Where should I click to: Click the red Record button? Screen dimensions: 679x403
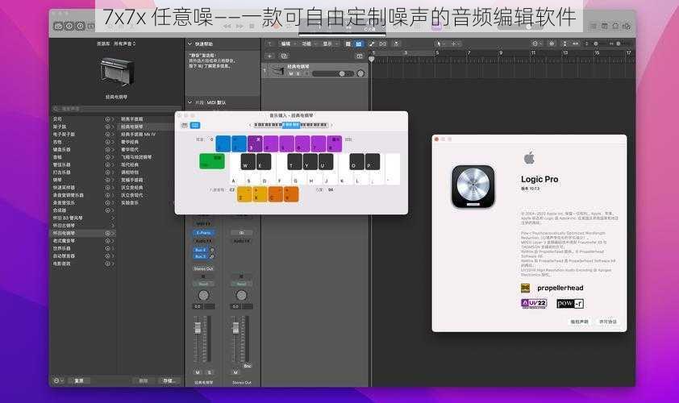(x=277, y=27)
